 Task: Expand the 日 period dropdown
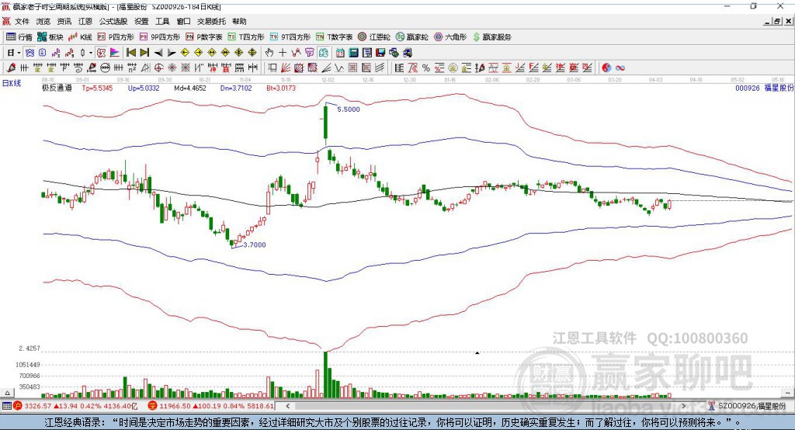(19, 53)
